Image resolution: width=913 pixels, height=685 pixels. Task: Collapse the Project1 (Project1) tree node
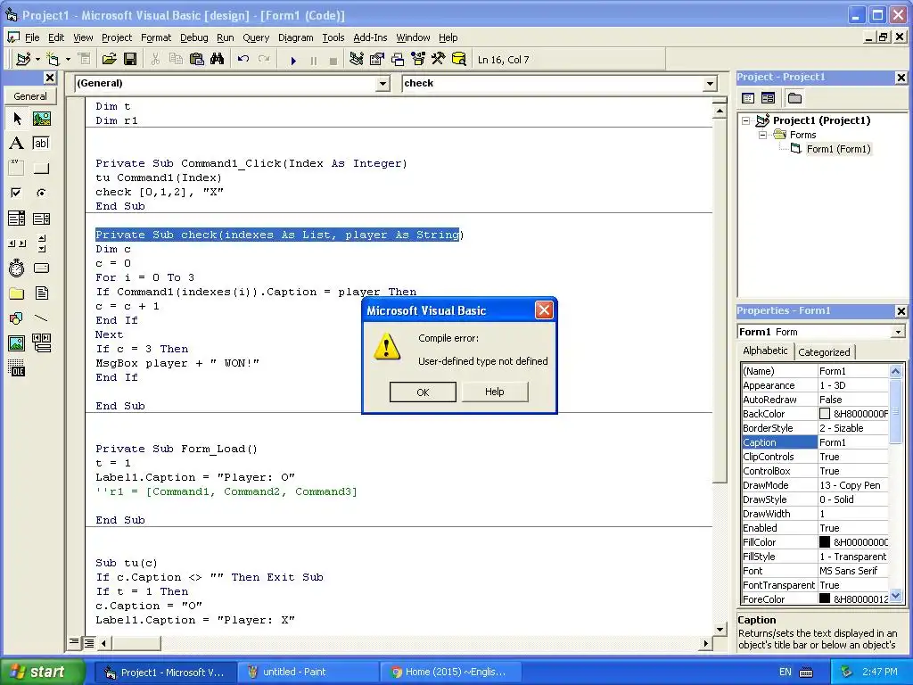[746, 120]
